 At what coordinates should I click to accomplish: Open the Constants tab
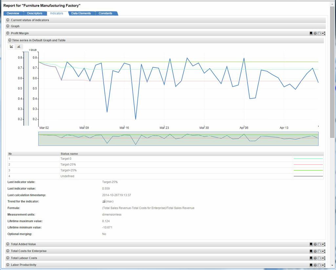105,13
